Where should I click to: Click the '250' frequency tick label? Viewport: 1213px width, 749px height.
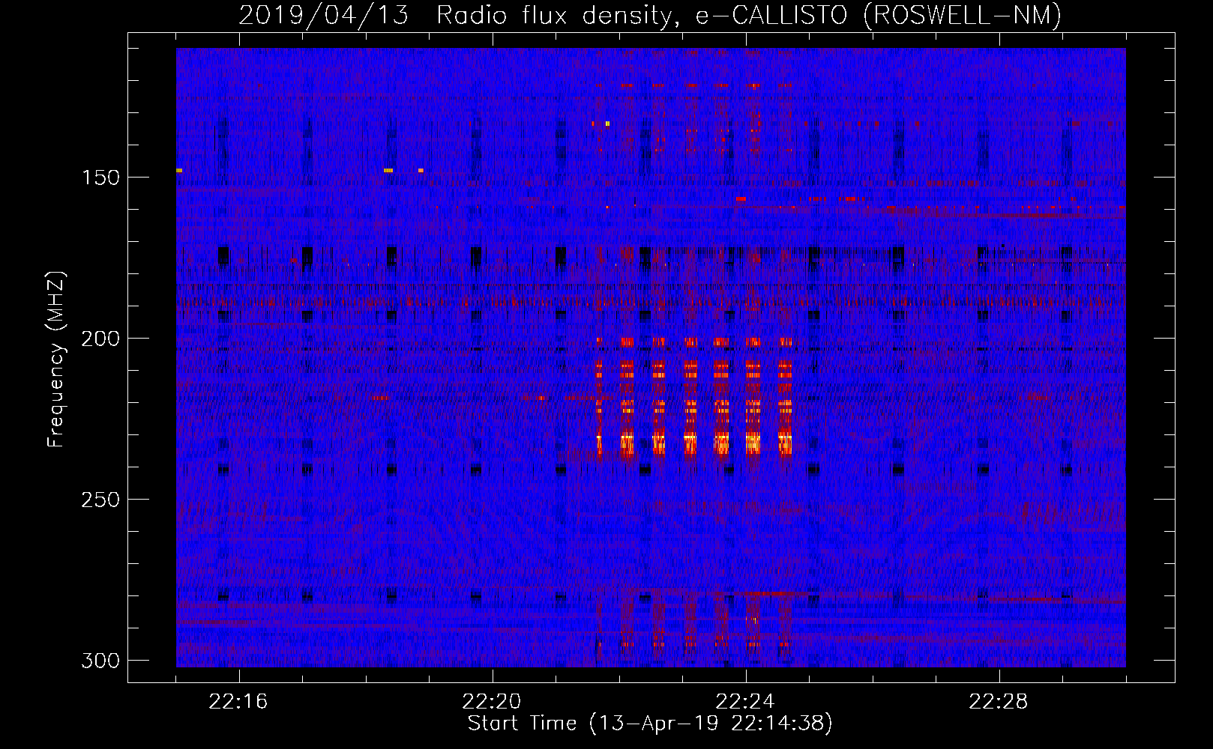pyautogui.click(x=100, y=500)
